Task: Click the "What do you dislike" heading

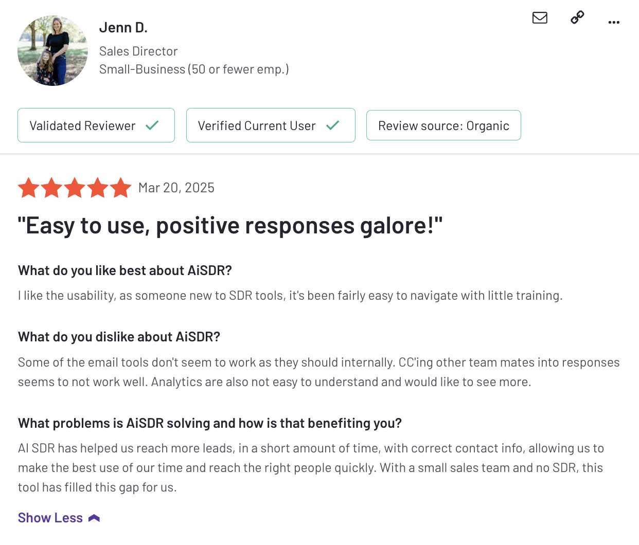Action: click(119, 337)
